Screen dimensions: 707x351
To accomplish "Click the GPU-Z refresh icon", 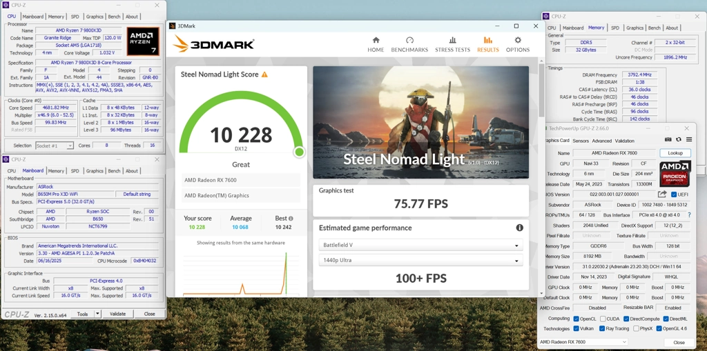I will point(678,140).
